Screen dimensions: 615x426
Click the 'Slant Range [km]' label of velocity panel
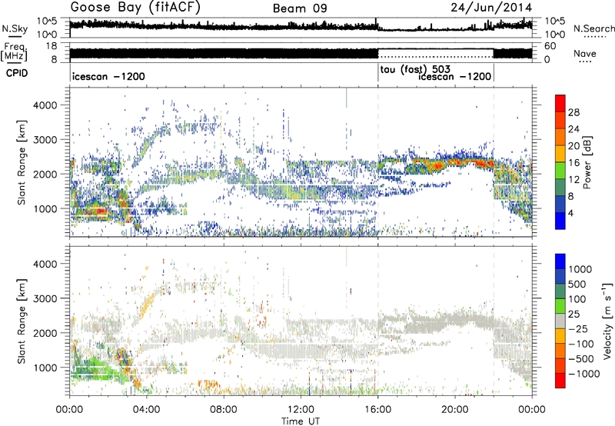coord(22,321)
